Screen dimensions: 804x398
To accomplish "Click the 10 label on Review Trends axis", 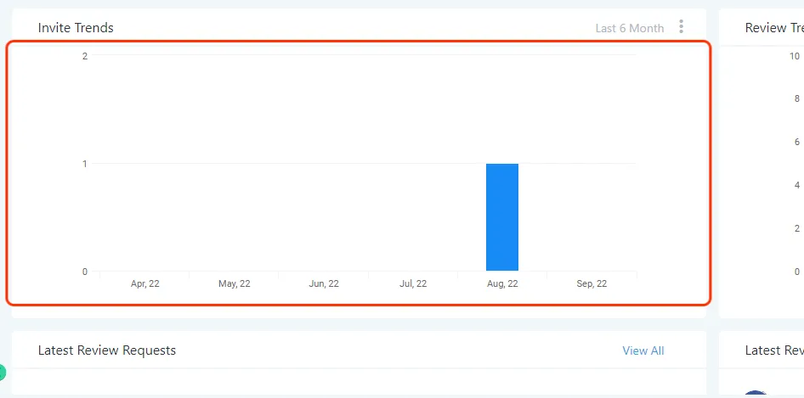I will tap(795, 56).
